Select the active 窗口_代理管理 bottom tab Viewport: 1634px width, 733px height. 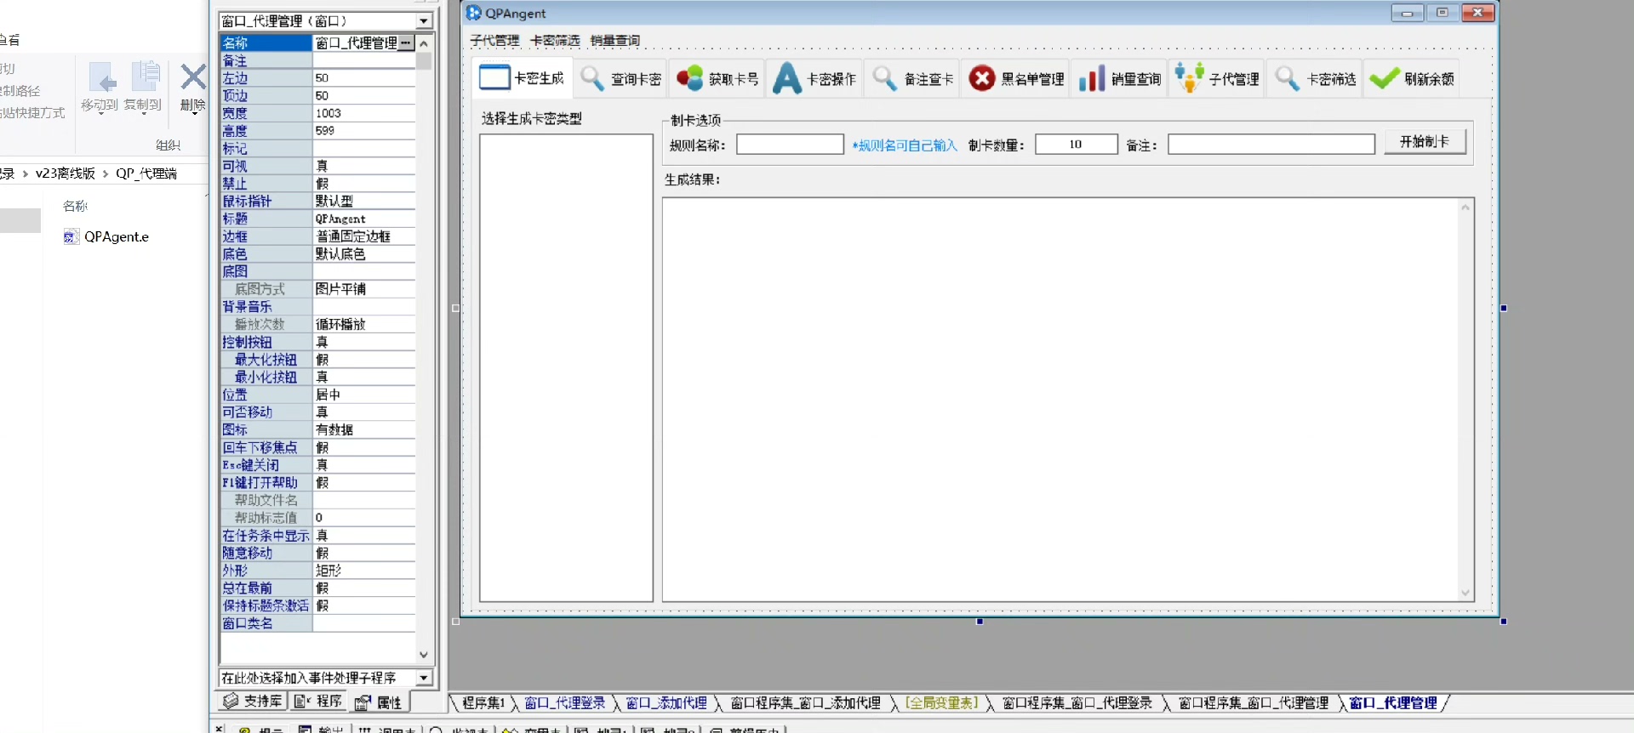click(x=1394, y=703)
